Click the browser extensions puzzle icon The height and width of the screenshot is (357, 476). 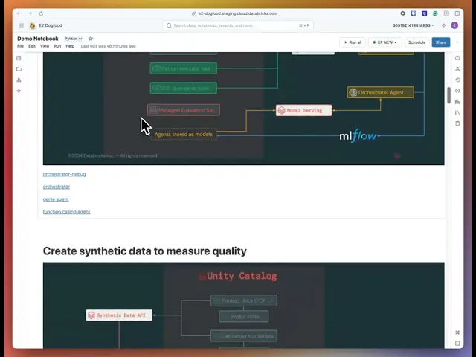[x=446, y=13]
